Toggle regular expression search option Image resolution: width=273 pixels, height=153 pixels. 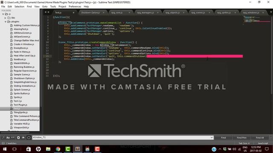pyautogui.click(x=3, y=138)
